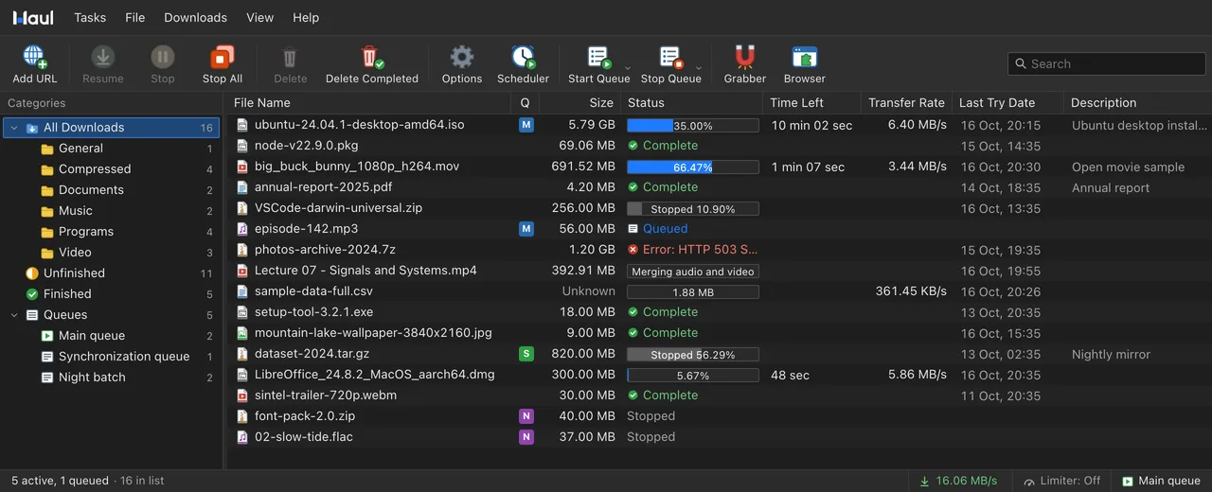Screen dimensions: 1212x492
Task: Collapse the All Downloads tree node
Action: click(14, 128)
